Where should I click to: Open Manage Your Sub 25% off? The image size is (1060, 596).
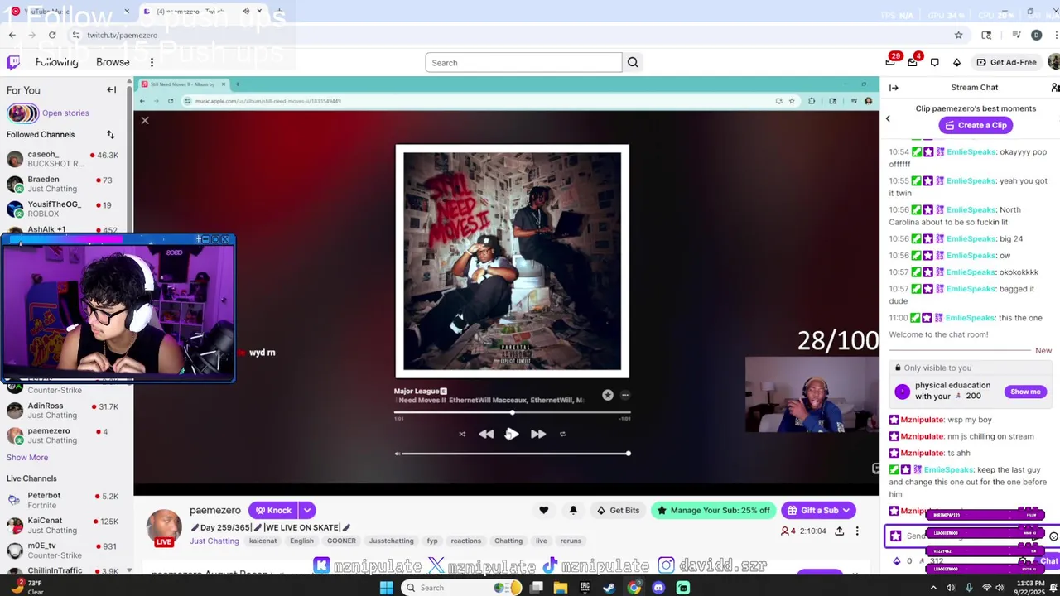tap(714, 510)
